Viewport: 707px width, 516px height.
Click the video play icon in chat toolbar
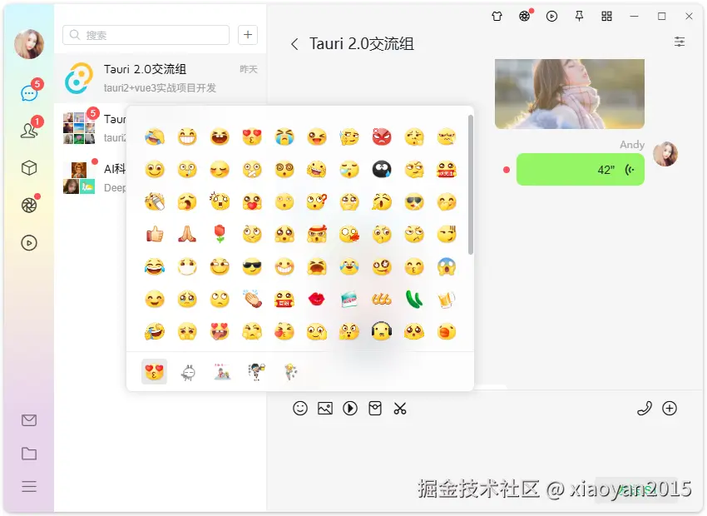[x=350, y=409]
